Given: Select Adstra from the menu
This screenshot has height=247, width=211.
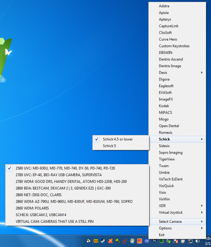Looking at the screenshot, I should [x=177, y=6].
